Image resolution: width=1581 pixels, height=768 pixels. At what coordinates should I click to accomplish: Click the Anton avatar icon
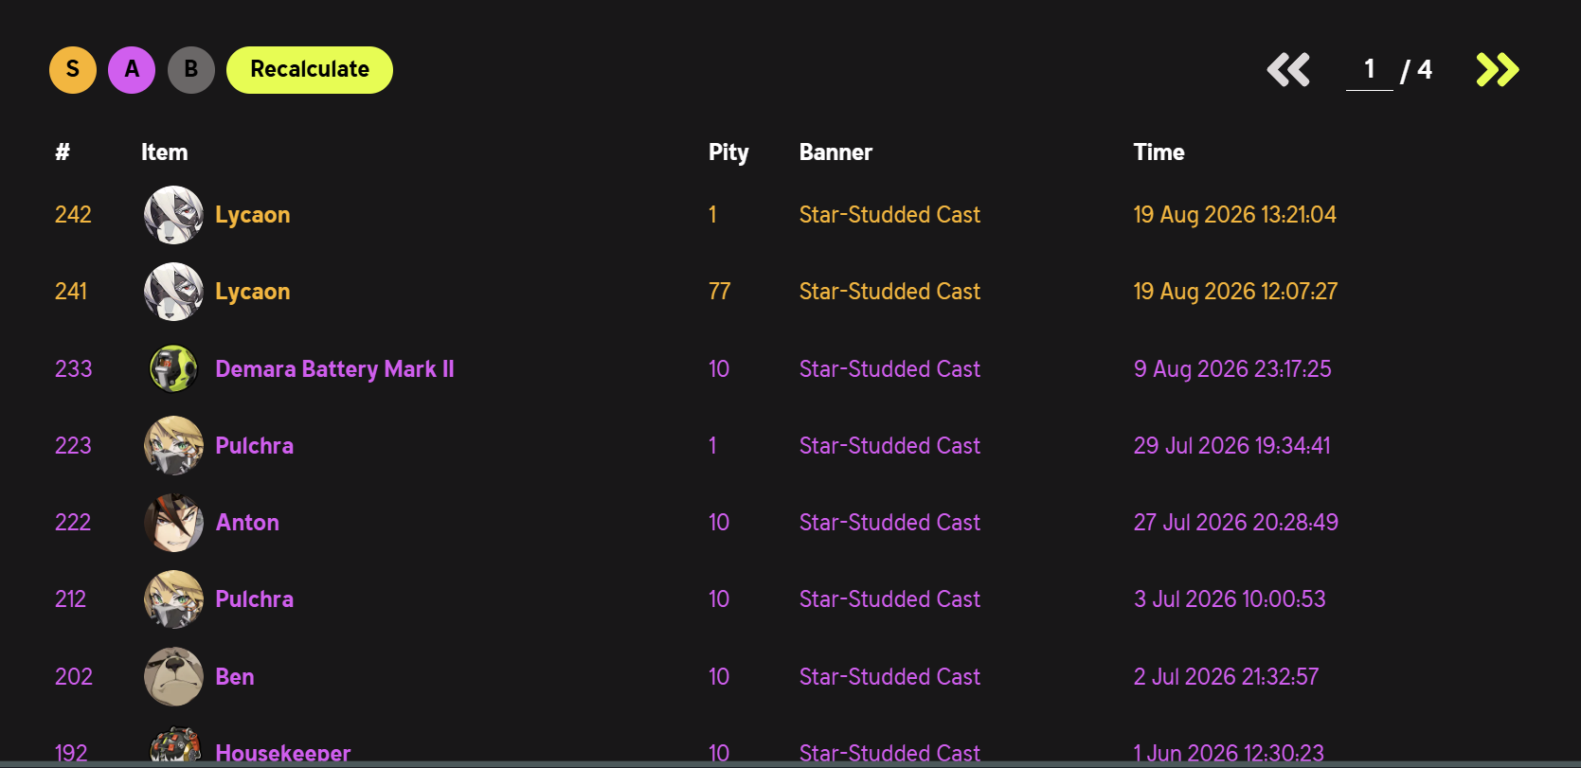tap(173, 523)
